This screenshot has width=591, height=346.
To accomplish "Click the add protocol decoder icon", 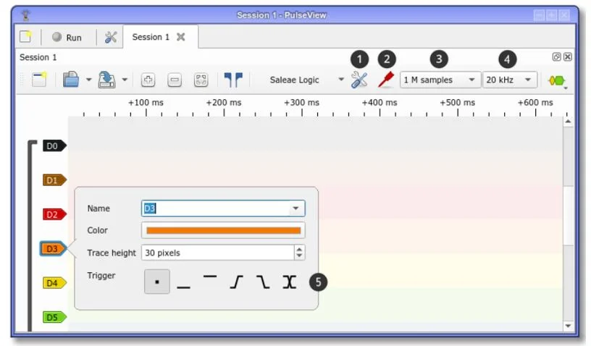I will [x=556, y=80].
